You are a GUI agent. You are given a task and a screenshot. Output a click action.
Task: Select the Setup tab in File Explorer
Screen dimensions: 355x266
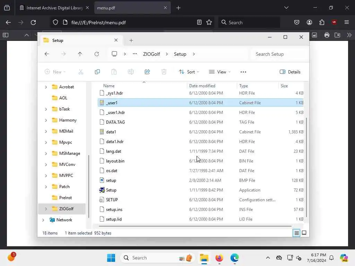pos(81,40)
